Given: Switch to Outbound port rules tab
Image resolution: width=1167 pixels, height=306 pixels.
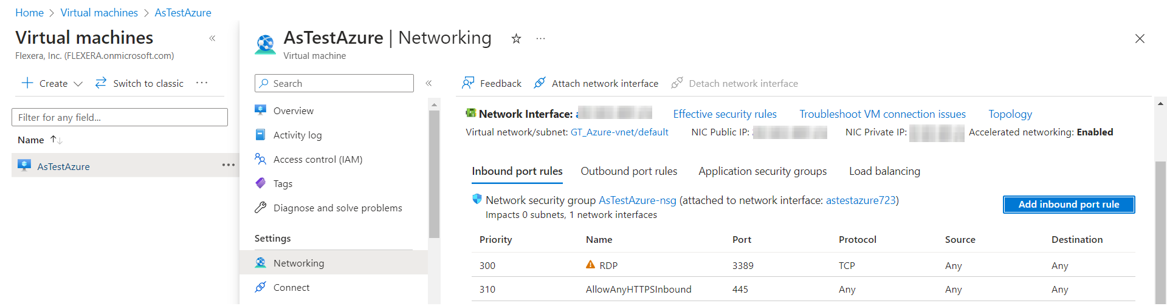Looking at the screenshot, I should tap(628, 171).
